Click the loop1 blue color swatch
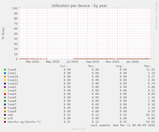159x132 pixels. (x=5, y=73)
